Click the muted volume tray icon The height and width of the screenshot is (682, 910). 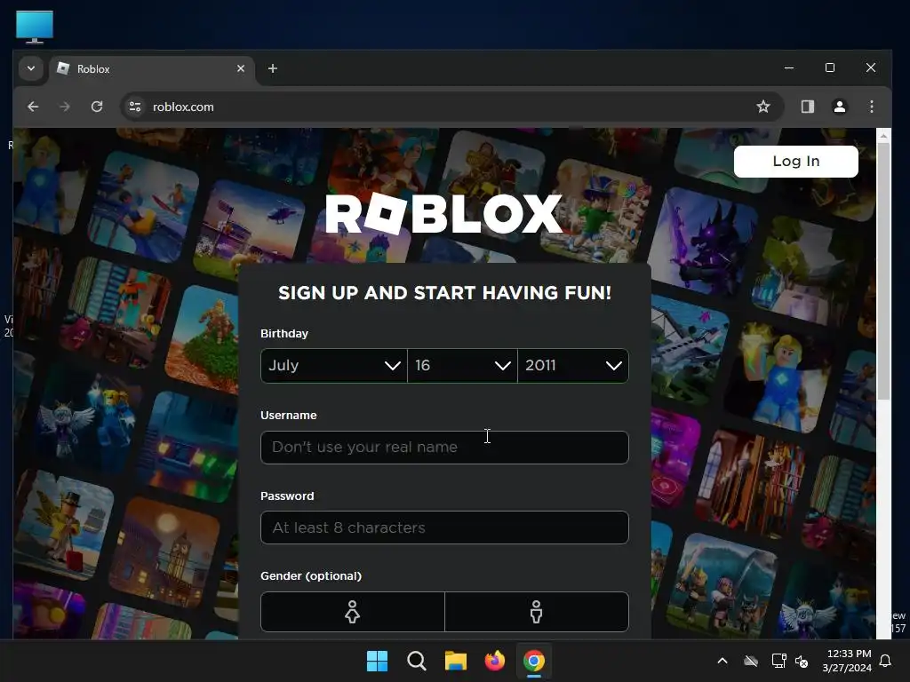pyautogui.click(x=802, y=661)
